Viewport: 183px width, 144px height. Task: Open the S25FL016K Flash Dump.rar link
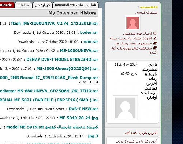pos(49,78)
